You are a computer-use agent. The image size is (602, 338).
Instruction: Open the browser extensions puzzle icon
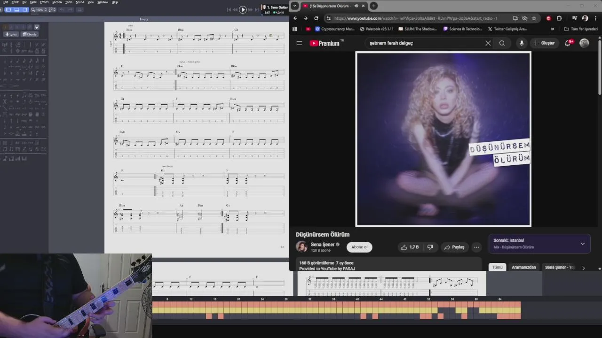(559, 18)
